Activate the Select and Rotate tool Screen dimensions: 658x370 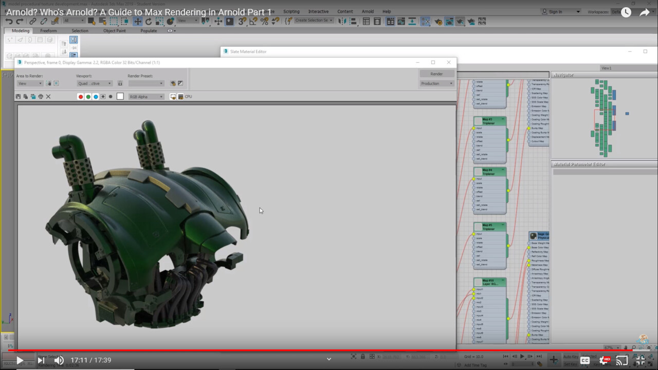pos(149,22)
